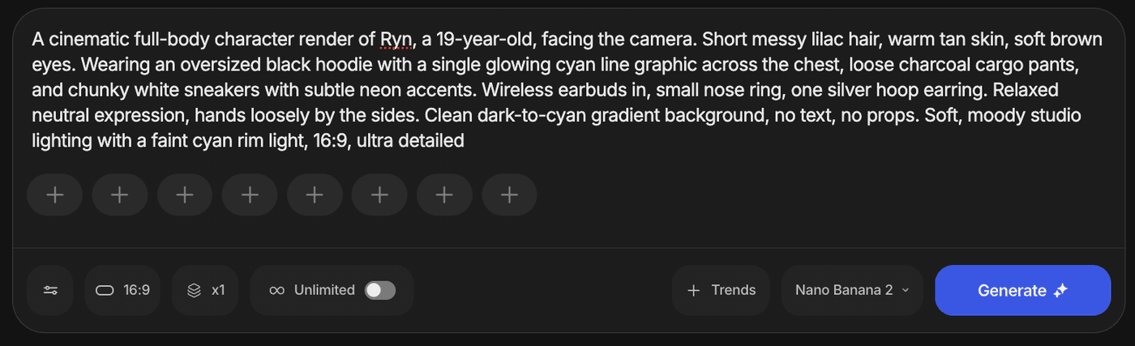
Task: Click the fifth plus reference slot
Action: [315, 194]
